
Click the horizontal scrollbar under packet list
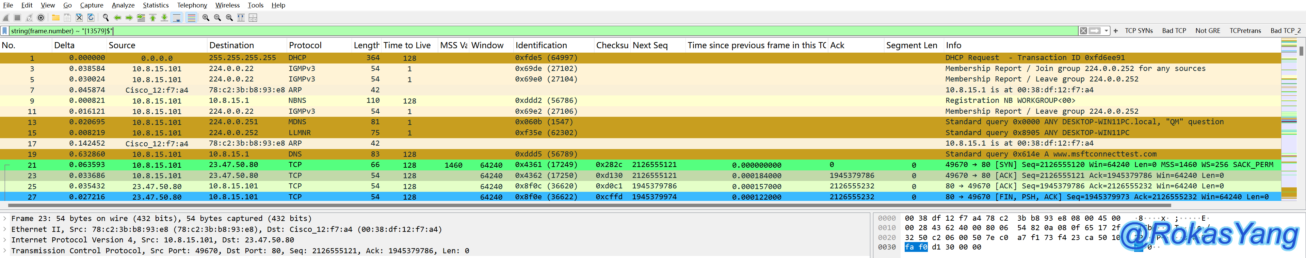tap(588, 206)
